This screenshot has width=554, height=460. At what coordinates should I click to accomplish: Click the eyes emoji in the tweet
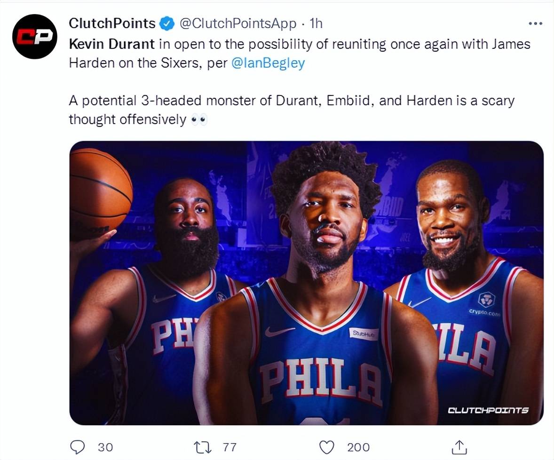(198, 120)
